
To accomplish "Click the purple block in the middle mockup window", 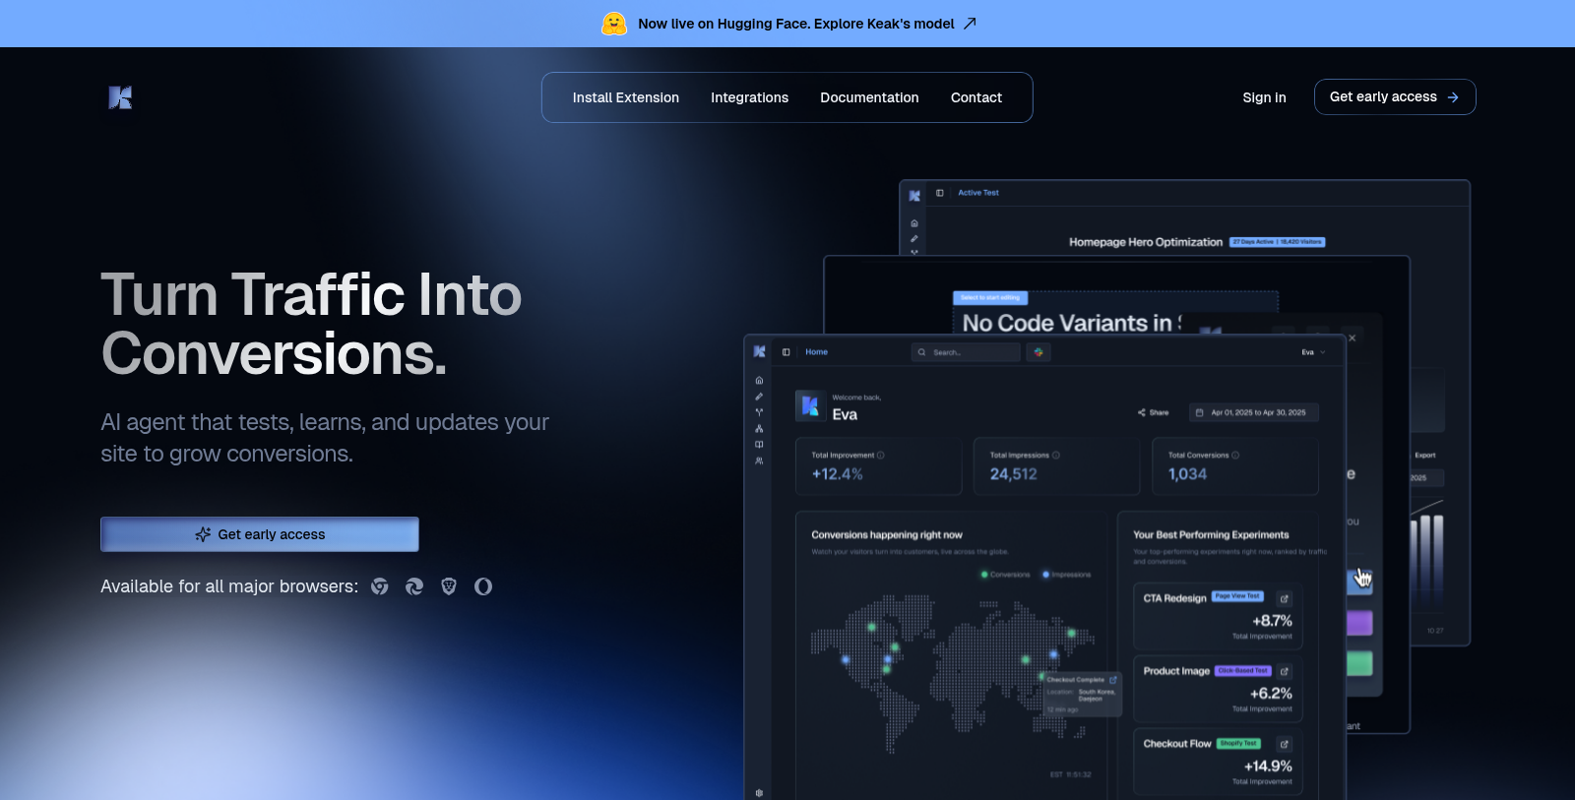I will pos(1358,623).
